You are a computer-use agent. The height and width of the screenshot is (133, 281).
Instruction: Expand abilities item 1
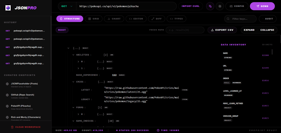click(x=78, y=68)
